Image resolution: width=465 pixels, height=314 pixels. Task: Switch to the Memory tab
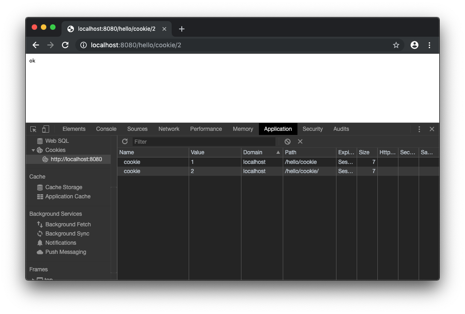coord(243,129)
